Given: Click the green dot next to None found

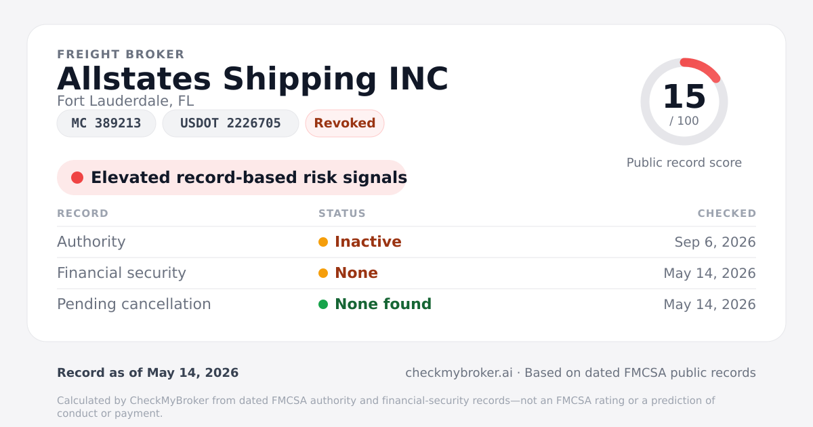Looking at the screenshot, I should pos(323,304).
